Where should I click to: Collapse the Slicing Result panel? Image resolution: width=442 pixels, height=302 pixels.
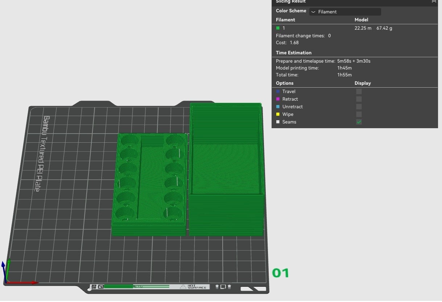(434, 1)
